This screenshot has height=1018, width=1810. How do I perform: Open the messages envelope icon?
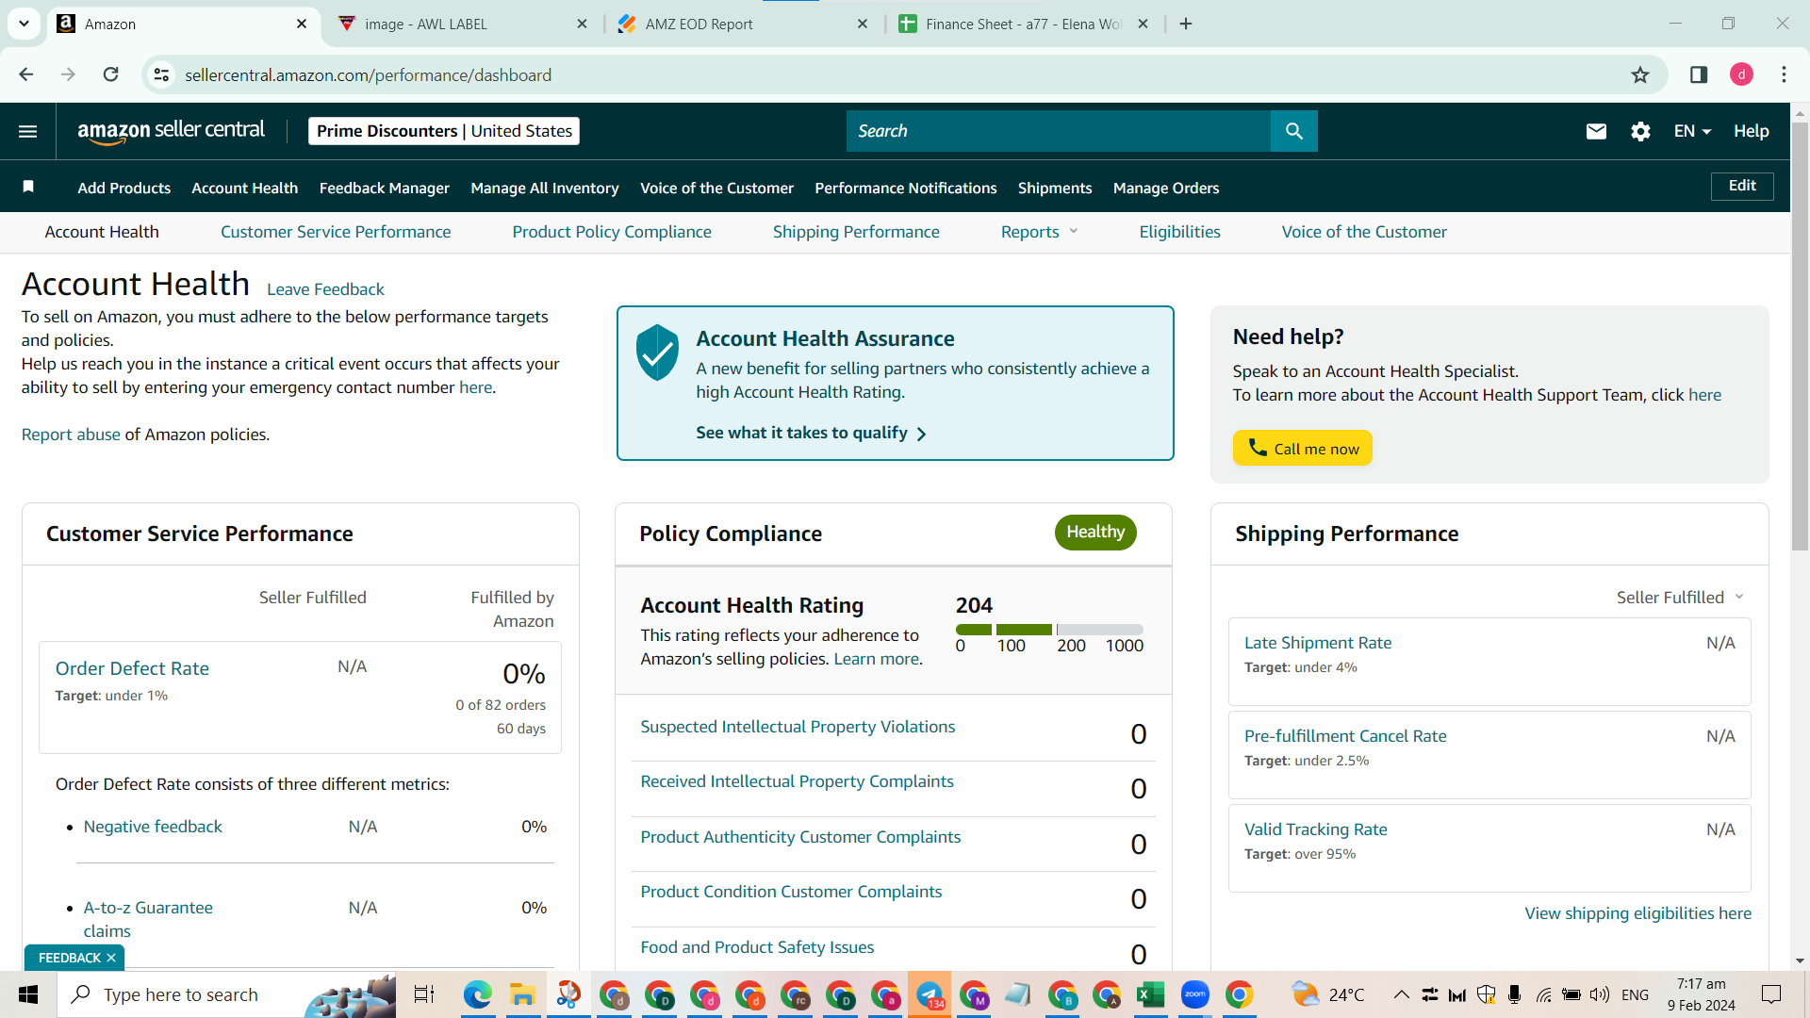point(1596,131)
